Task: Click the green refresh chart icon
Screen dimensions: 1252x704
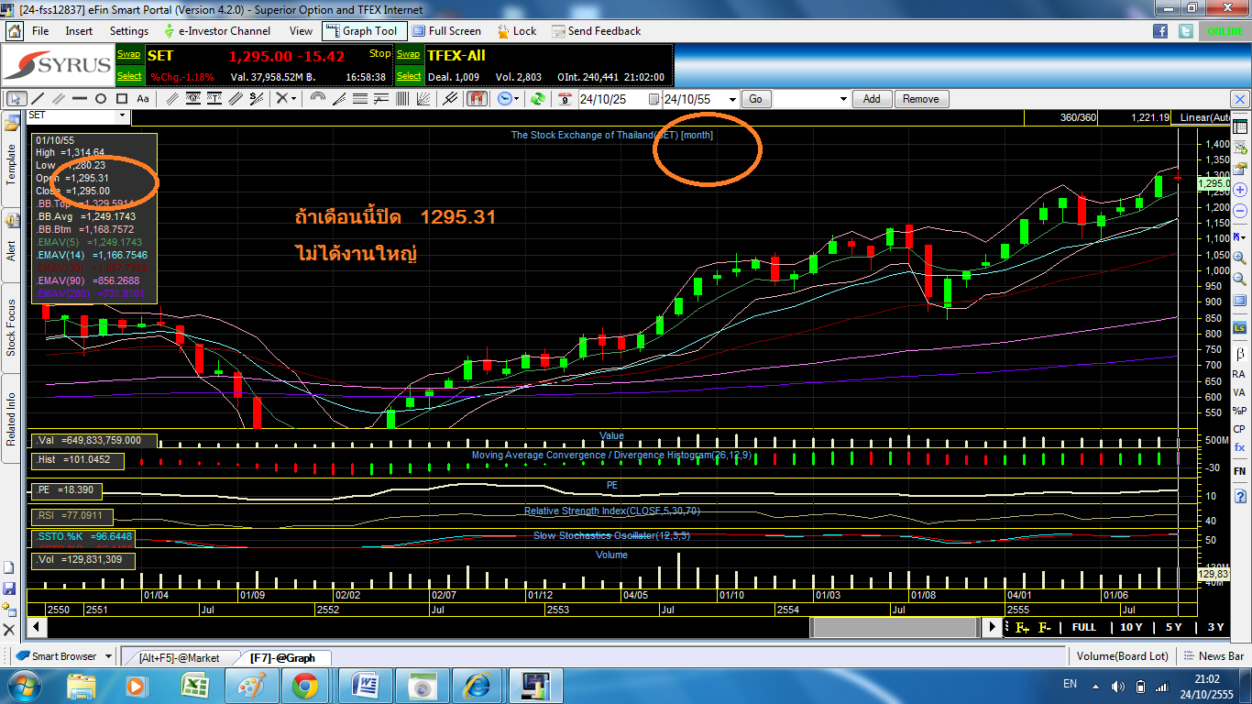Action: [537, 99]
